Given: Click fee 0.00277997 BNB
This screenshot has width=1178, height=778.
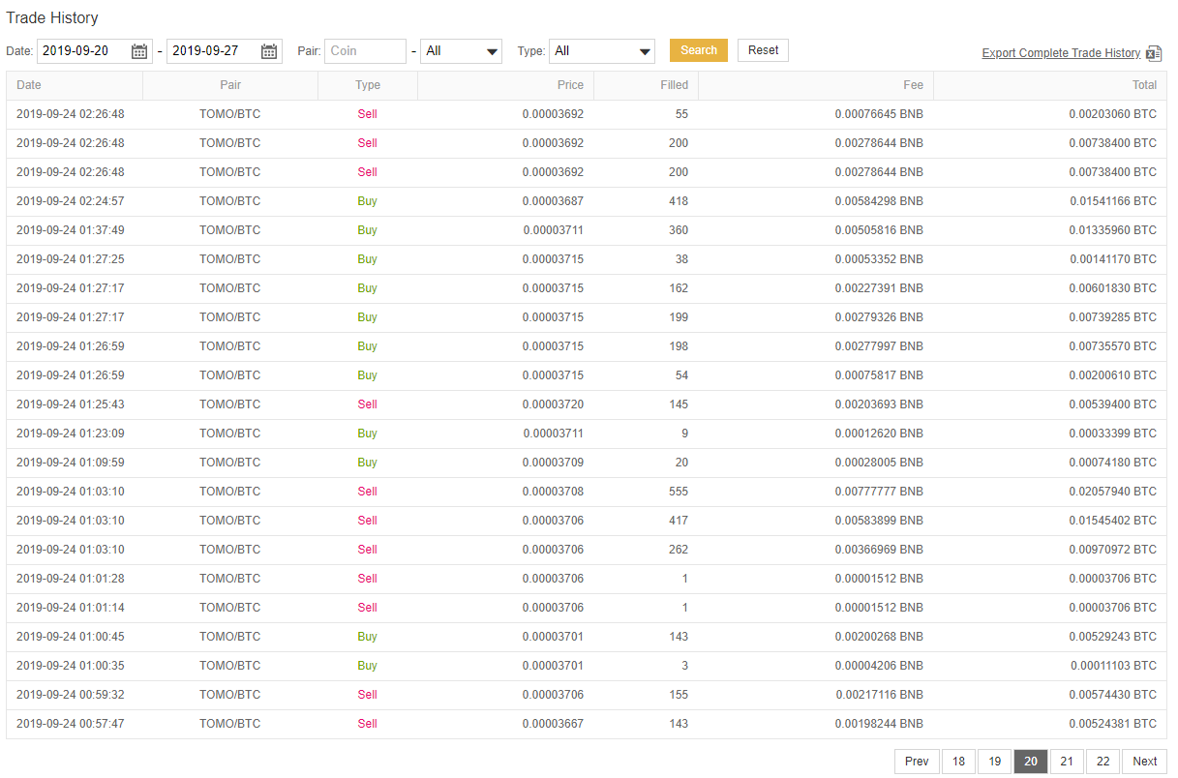Looking at the screenshot, I should click(x=879, y=346).
